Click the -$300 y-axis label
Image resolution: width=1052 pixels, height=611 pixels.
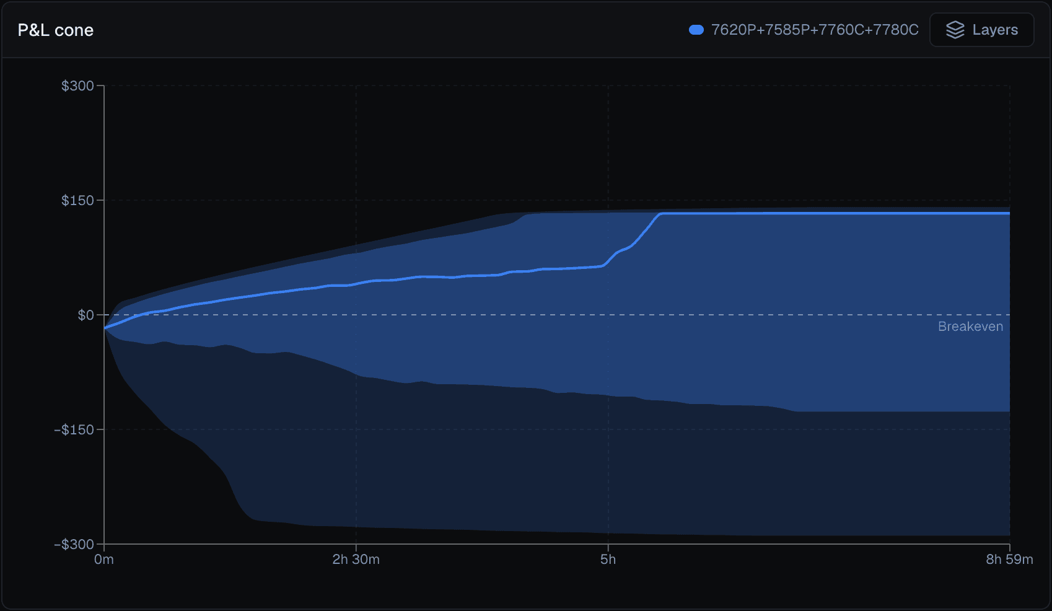74,544
